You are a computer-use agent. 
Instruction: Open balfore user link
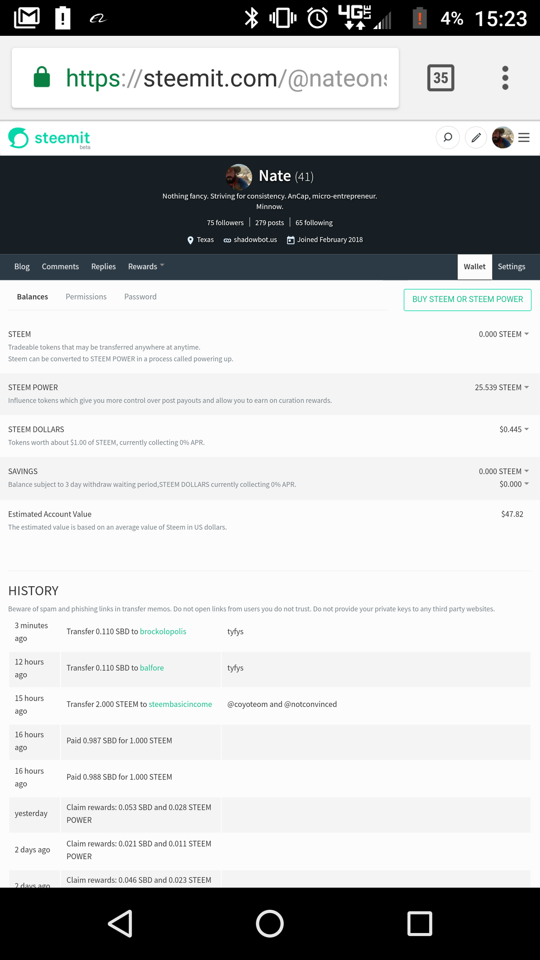(x=152, y=668)
